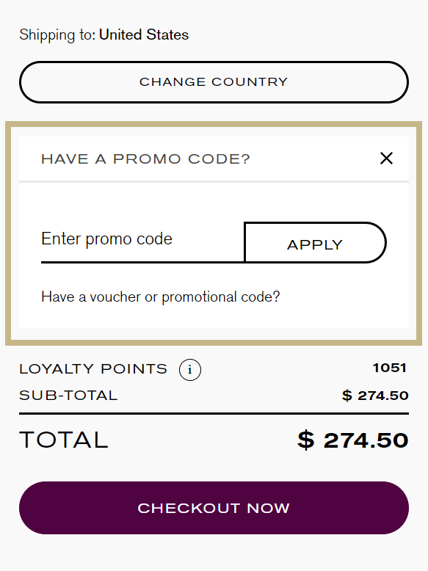This screenshot has width=428, height=571.
Task: Click the large Total label
Action: click(64, 440)
